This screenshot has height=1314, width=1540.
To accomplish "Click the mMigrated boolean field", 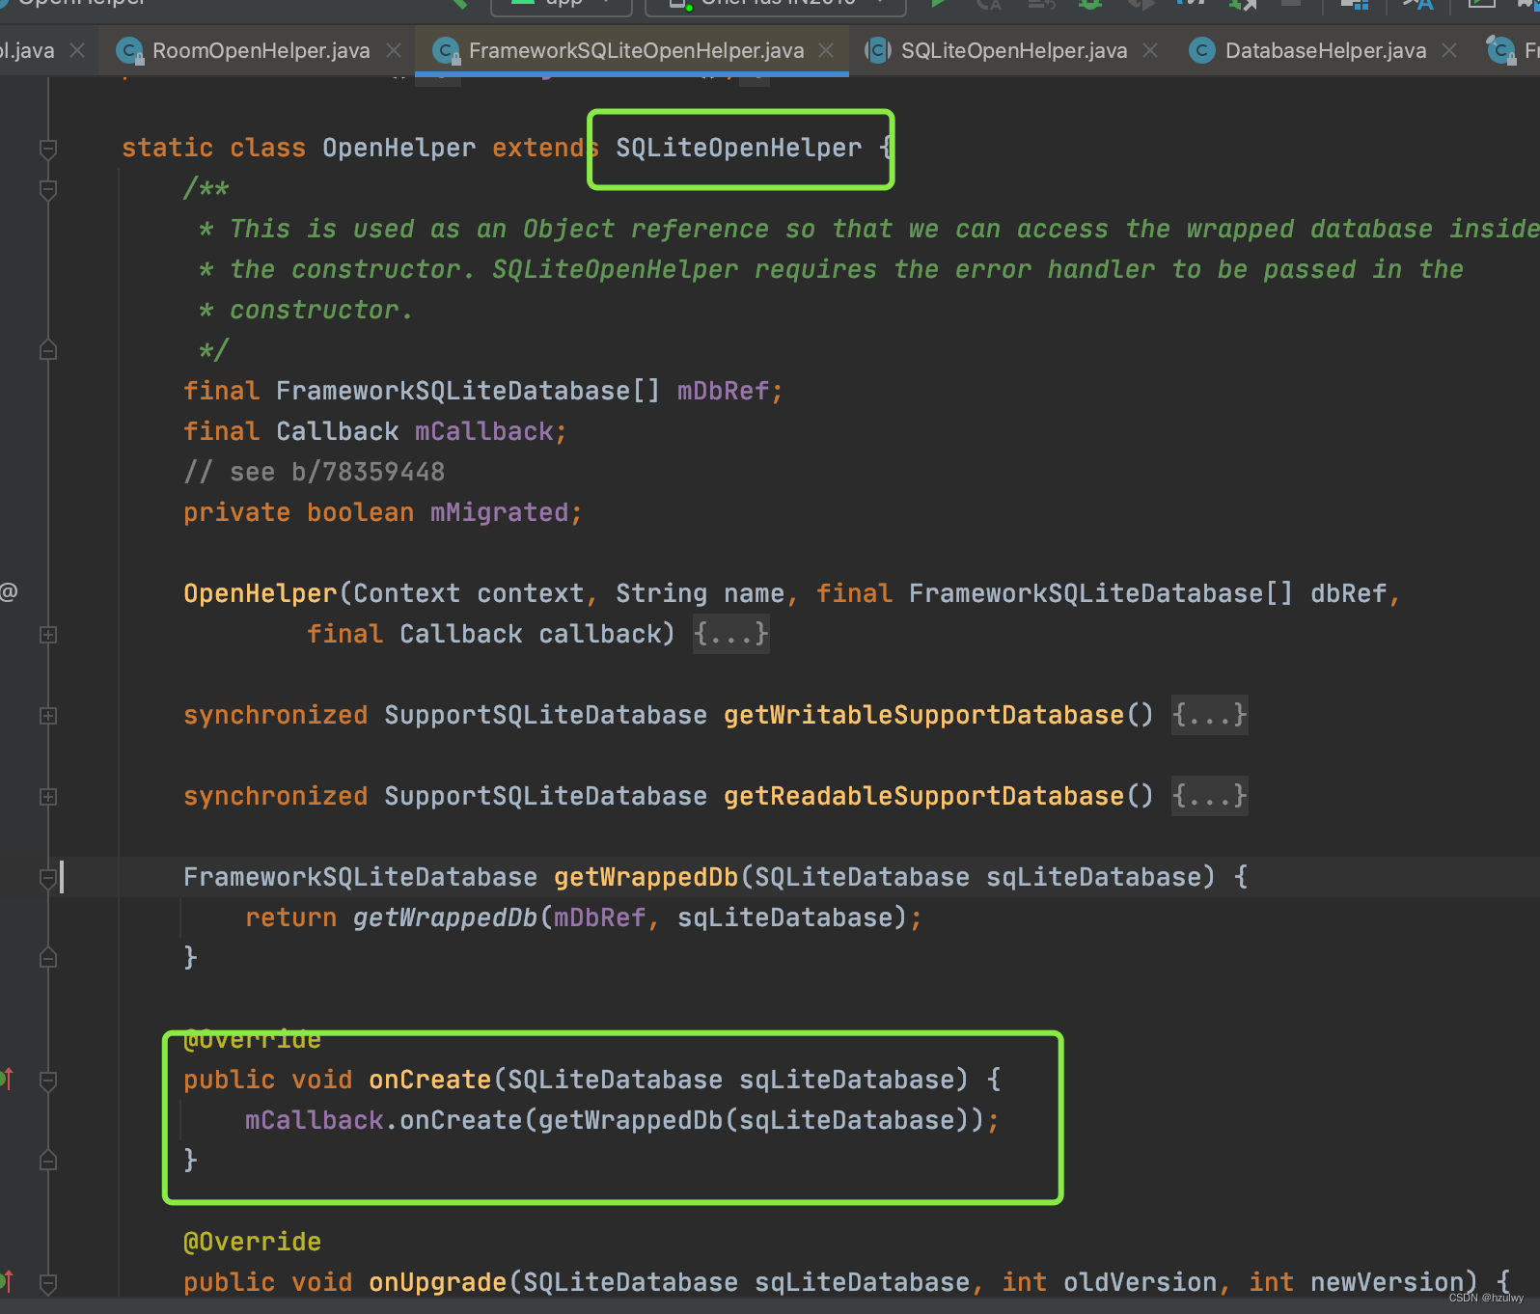I will pos(499,512).
